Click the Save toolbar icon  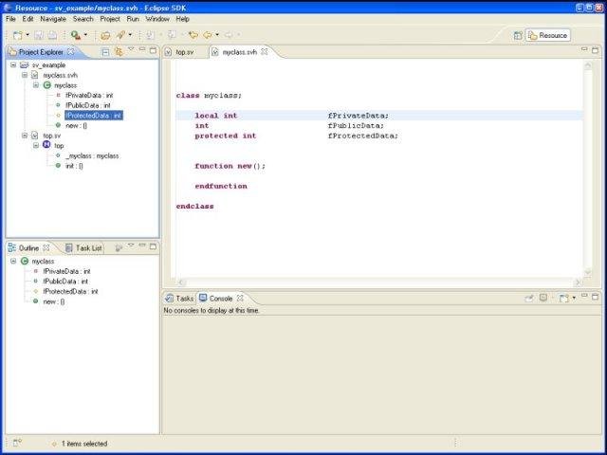[39, 35]
